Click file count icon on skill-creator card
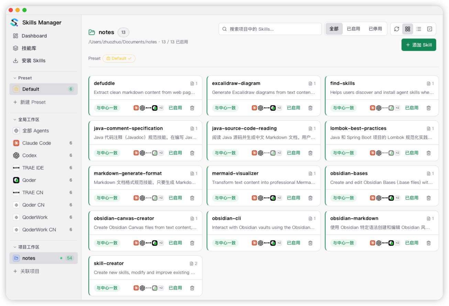Image resolution: width=449 pixels, height=306 pixels. pos(191,264)
